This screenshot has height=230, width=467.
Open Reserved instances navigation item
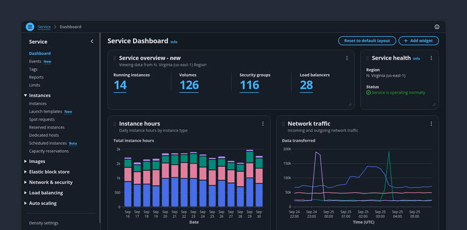[47, 127]
